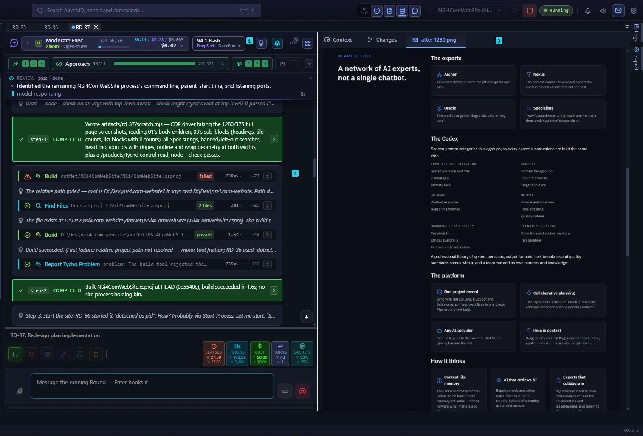Open the notifications bell

click(x=588, y=11)
